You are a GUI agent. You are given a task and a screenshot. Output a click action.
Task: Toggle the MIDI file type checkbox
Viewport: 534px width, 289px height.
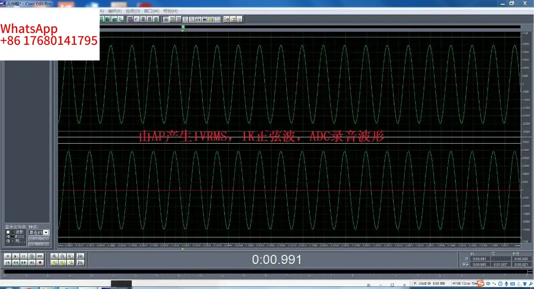pos(8,237)
